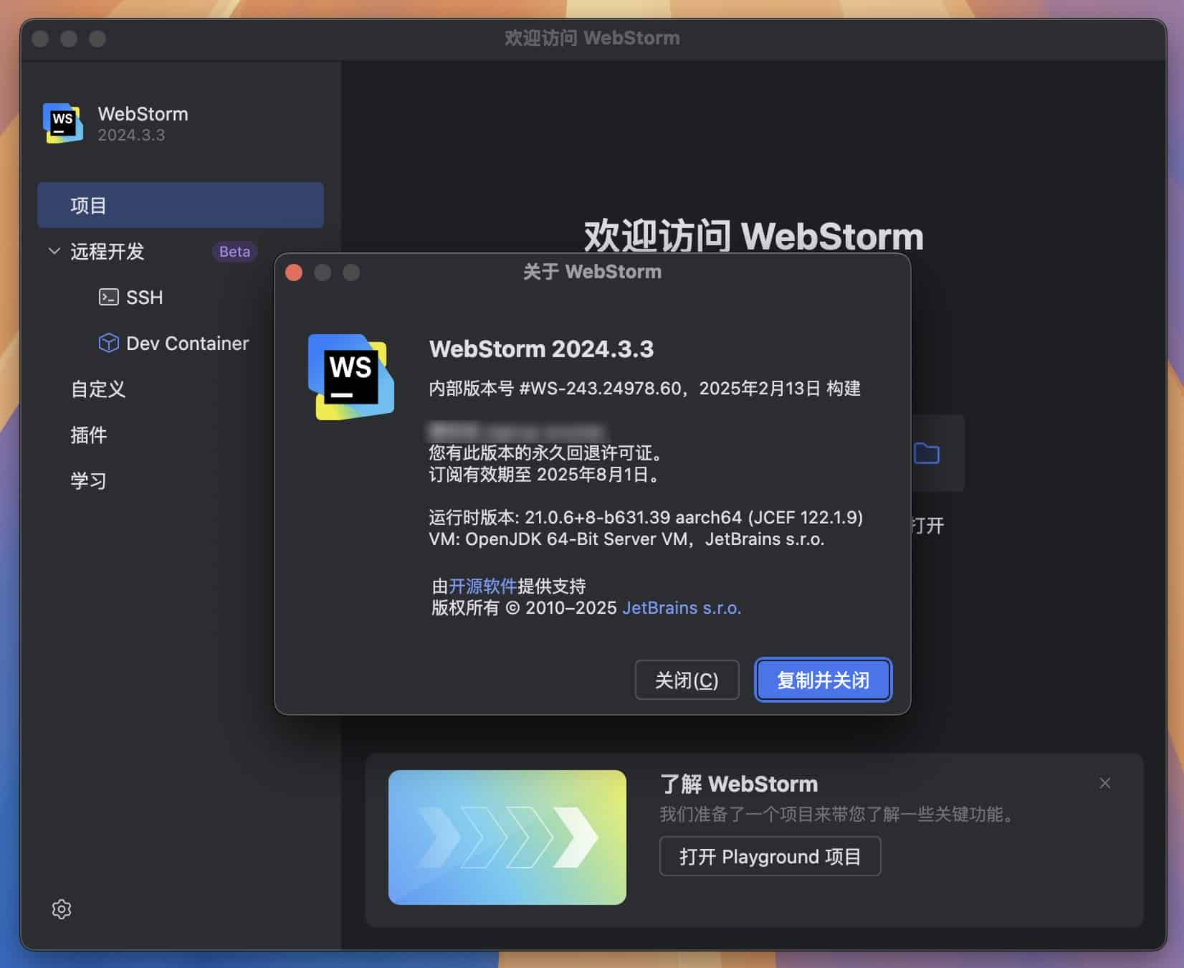This screenshot has width=1184, height=968.
Task: Click the WebStorm logo in the sidebar
Action: coord(62,123)
